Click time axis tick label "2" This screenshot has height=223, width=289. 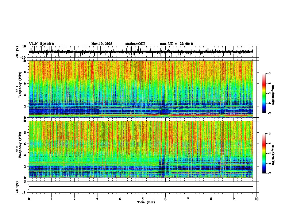(x=74, y=199)
